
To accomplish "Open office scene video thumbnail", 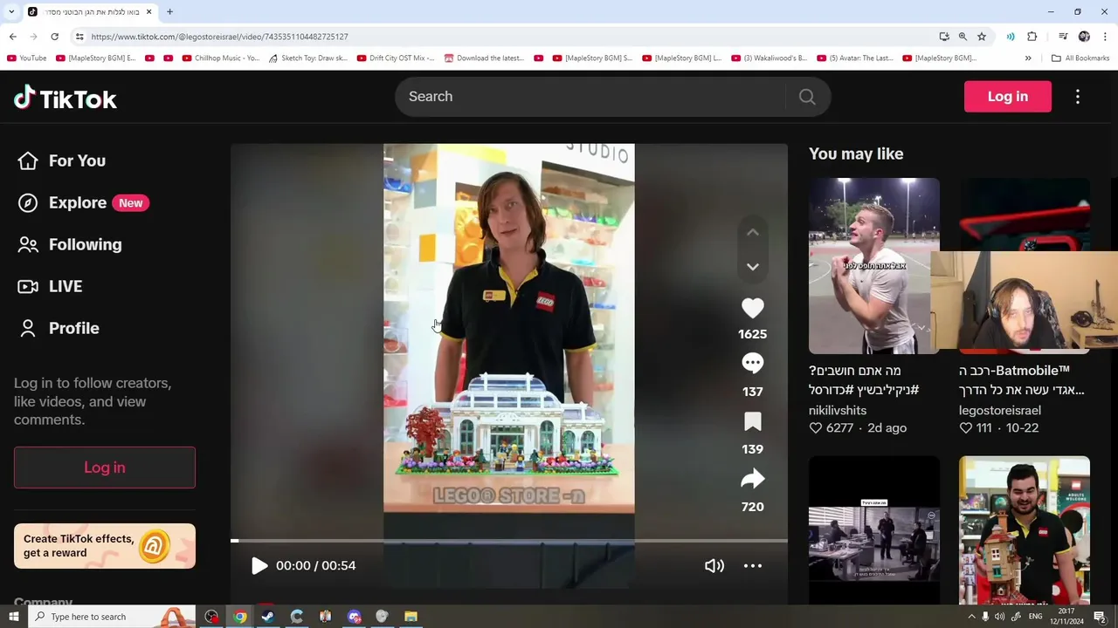I will (874, 529).
